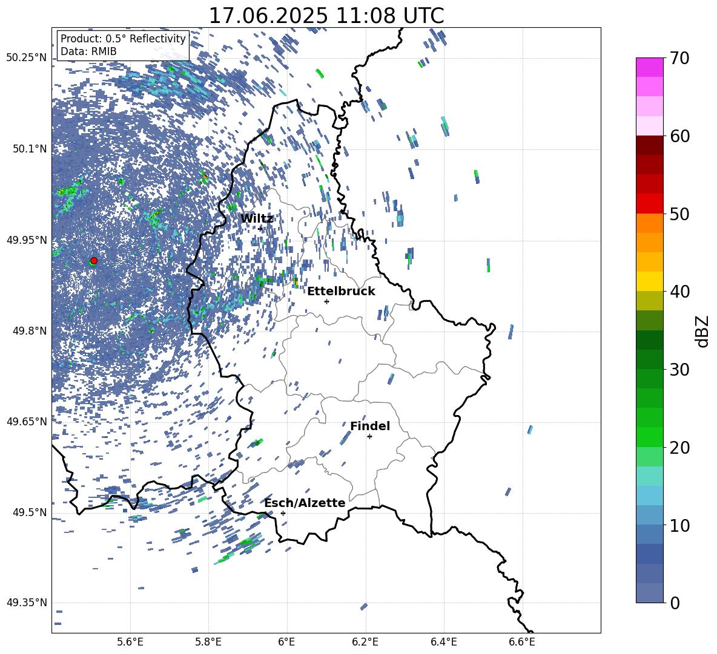Click the plus marker below Wiltz
This screenshot has height=654, width=717.
260,229
